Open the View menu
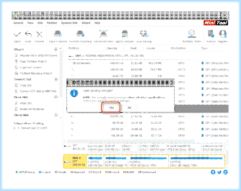241x191 pixels. click(x=30, y=23)
